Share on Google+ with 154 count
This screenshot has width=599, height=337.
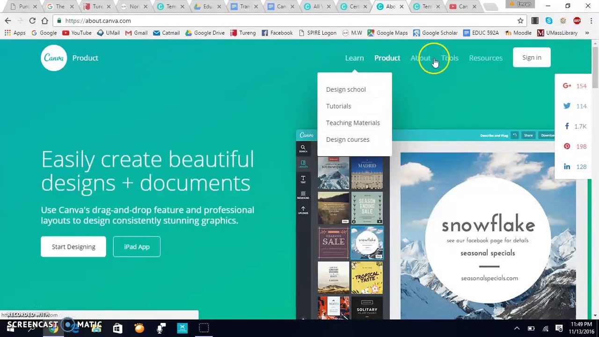pyautogui.click(x=574, y=86)
